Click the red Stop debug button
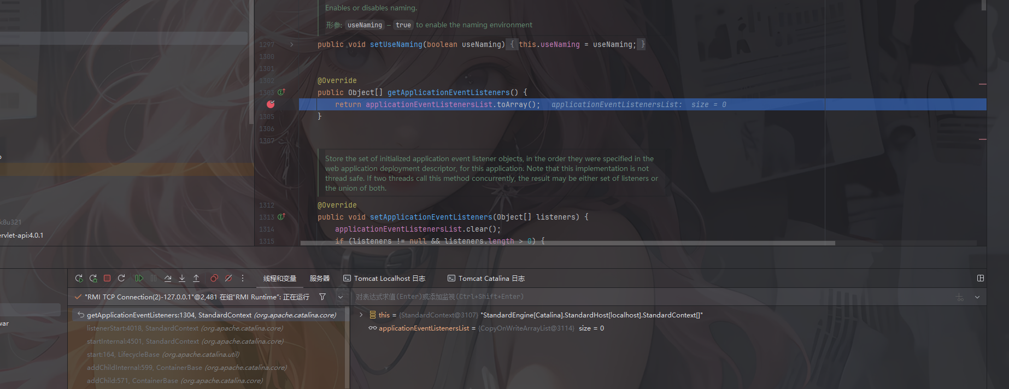 click(x=107, y=278)
